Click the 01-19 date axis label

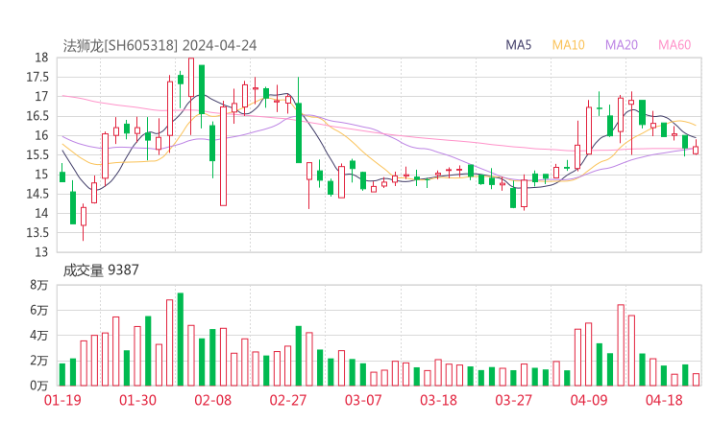[62, 400]
